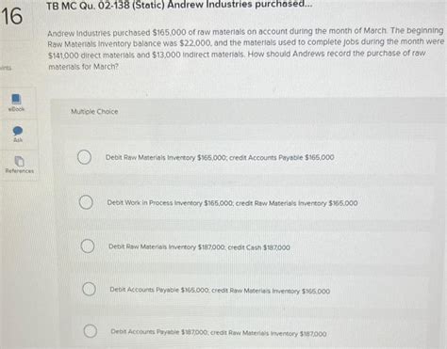Click answer text debiting Work in Process Inventory
The width and height of the screenshot is (447, 349).
232,203
